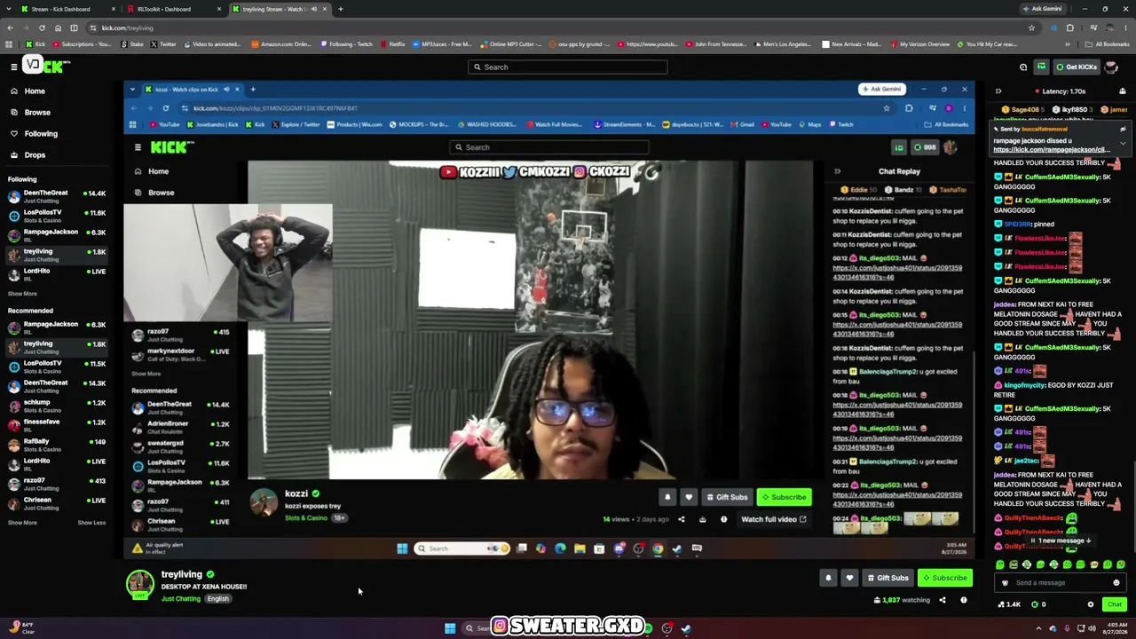Click the green icon left of Get KICKs

1041,67
